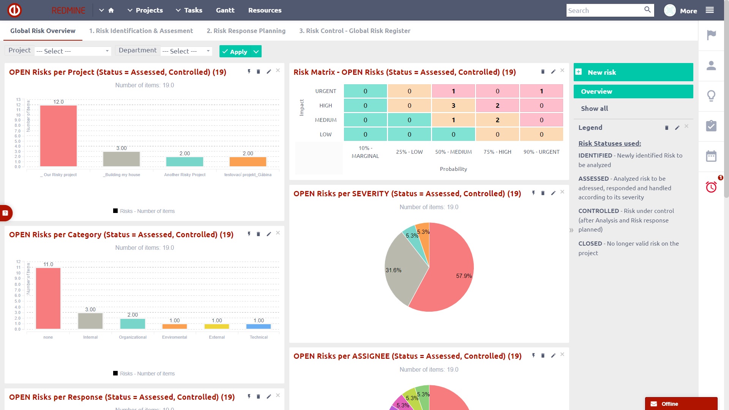Delete the Risk Matrix widget
The height and width of the screenshot is (410, 729).
pyautogui.click(x=543, y=71)
